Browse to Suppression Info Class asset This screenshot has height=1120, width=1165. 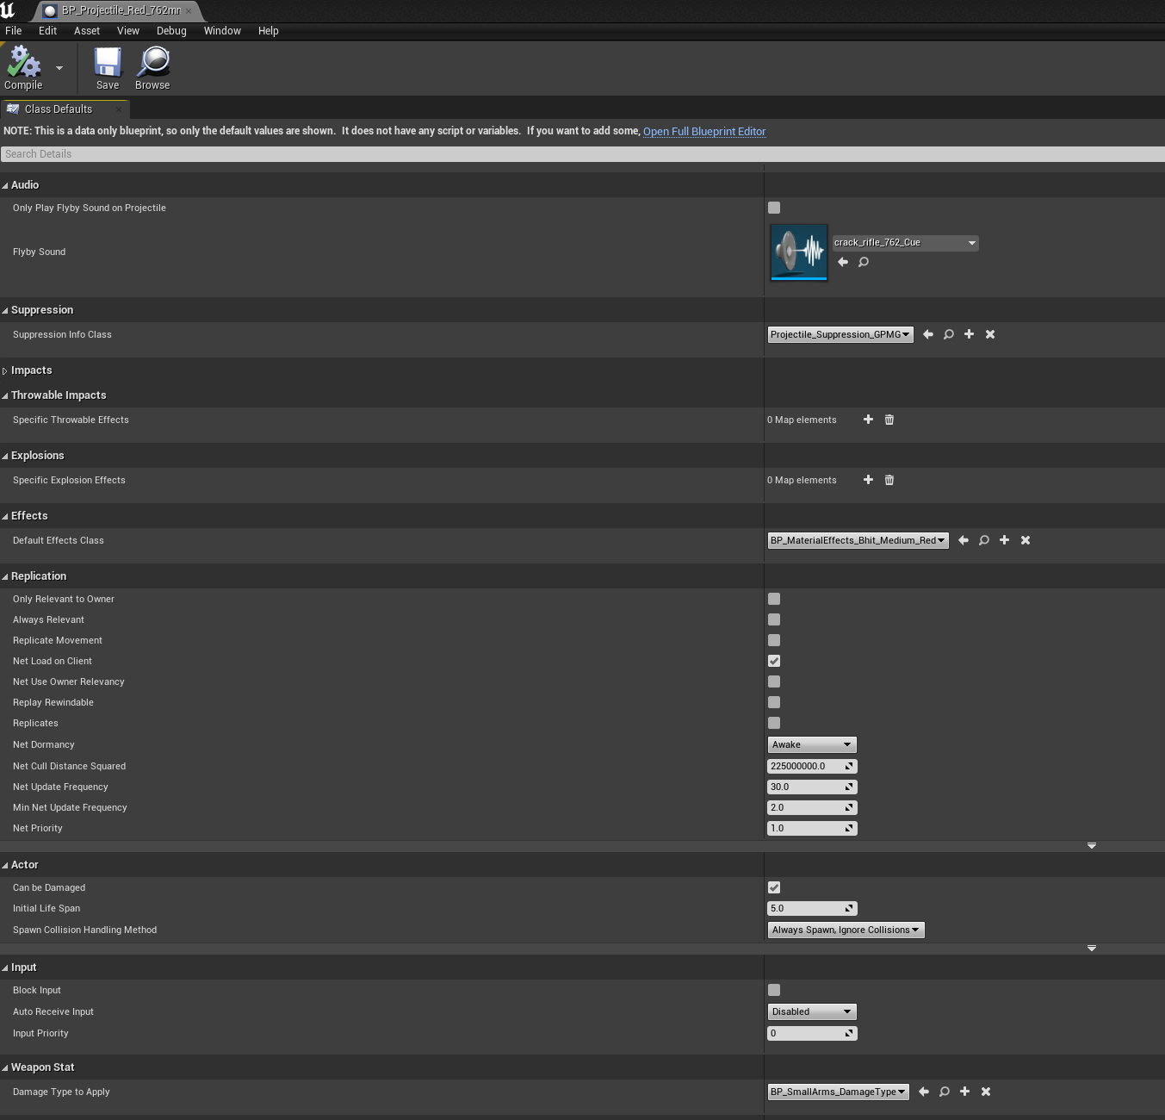pos(949,334)
